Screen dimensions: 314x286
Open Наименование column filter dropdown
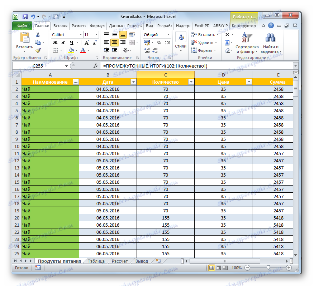(76, 82)
